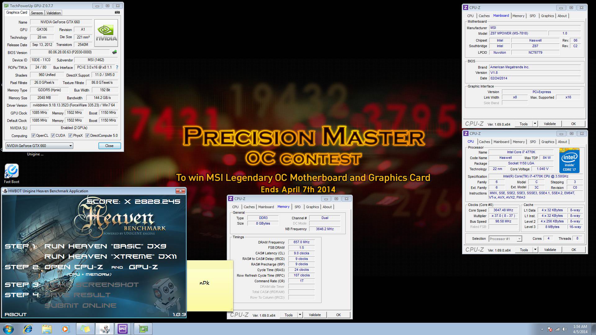Click the CPU-Z taskbar icon
The height and width of the screenshot is (335, 596).
click(x=123, y=329)
